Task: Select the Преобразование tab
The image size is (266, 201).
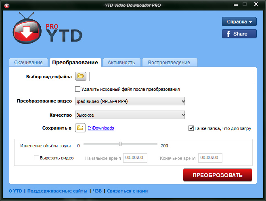Action: [75, 63]
